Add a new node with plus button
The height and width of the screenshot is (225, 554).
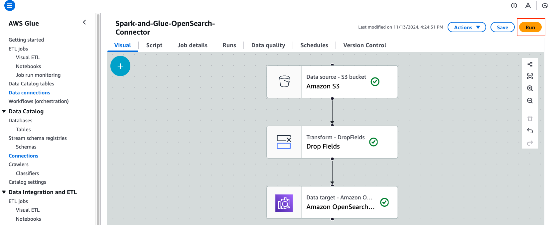[120, 66]
